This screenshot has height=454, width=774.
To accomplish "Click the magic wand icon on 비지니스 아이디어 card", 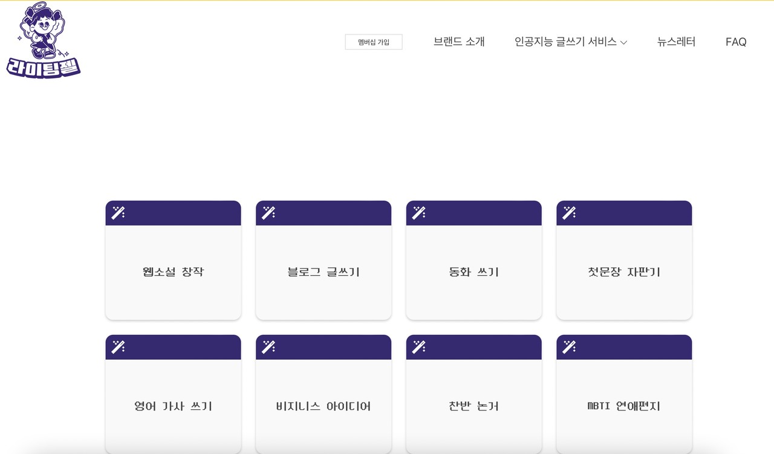I will tap(268, 347).
